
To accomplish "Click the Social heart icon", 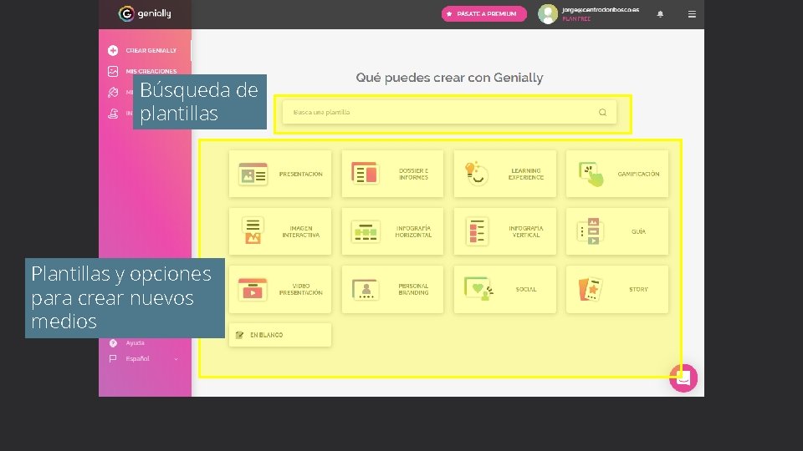I will click(478, 289).
